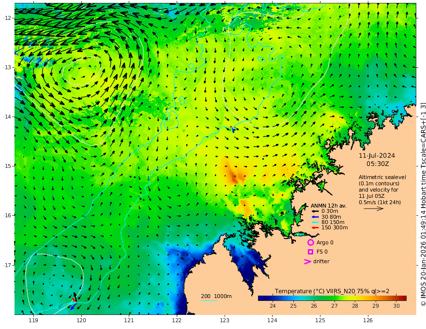Click the longitude axis label 126

[x=368, y=320]
